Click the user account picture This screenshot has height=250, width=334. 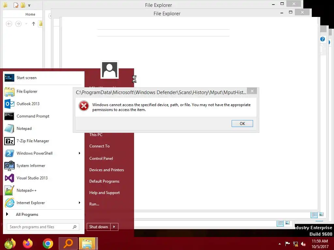click(x=110, y=70)
